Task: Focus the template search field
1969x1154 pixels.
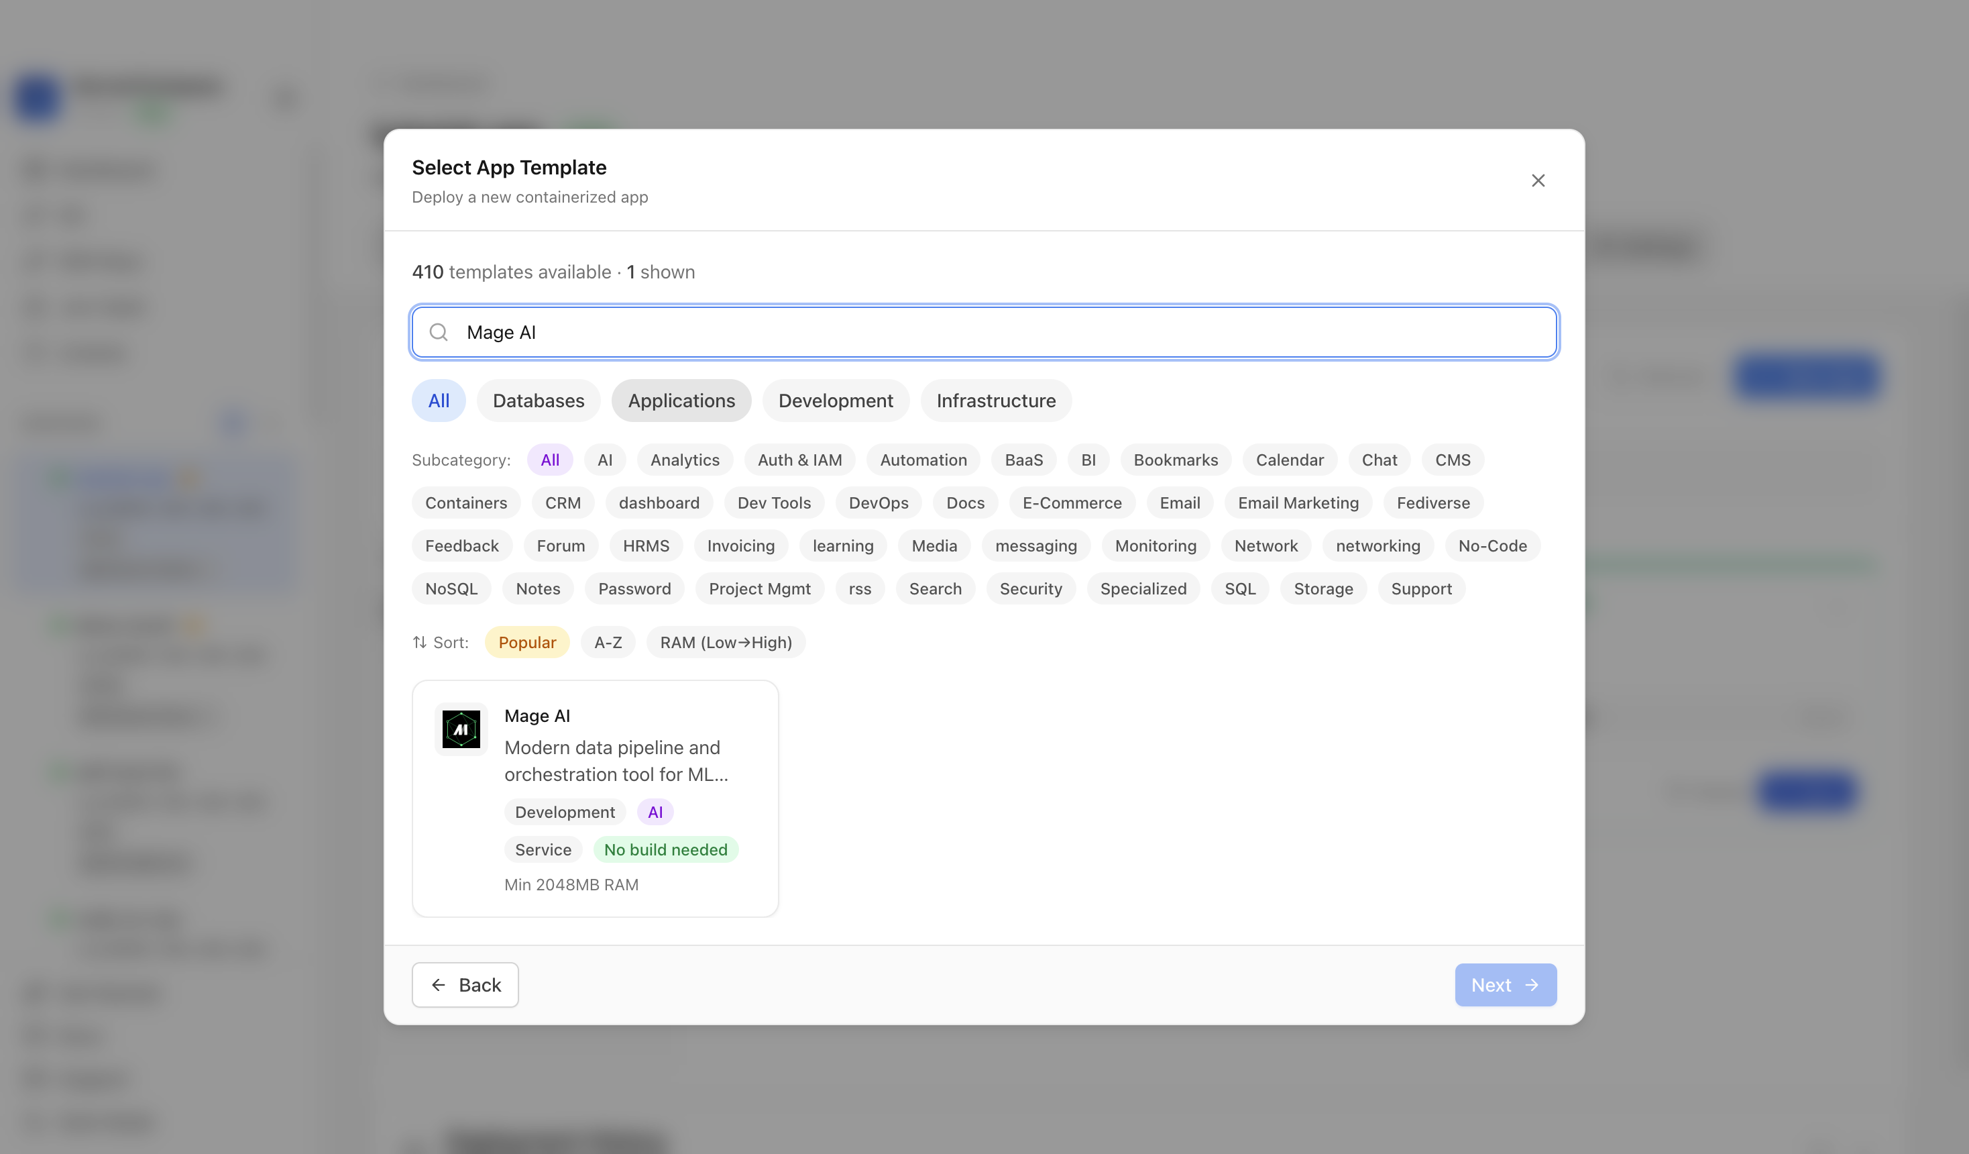Action: coord(984,332)
